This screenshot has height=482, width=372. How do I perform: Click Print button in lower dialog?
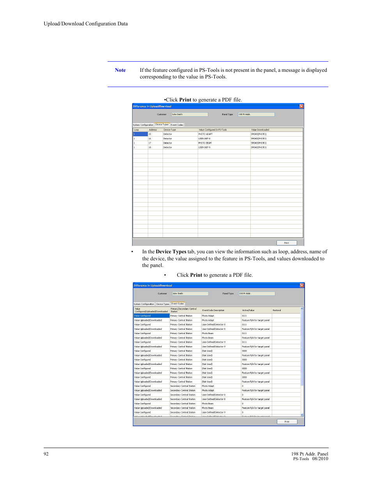(x=287, y=422)
